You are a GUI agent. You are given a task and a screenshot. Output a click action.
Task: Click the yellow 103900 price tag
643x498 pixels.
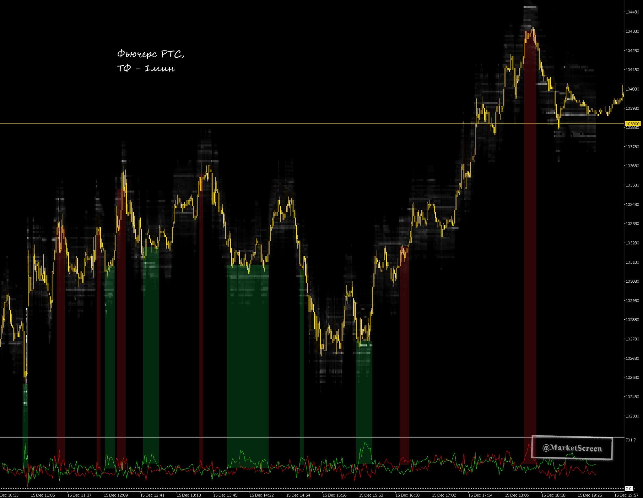coord(632,124)
